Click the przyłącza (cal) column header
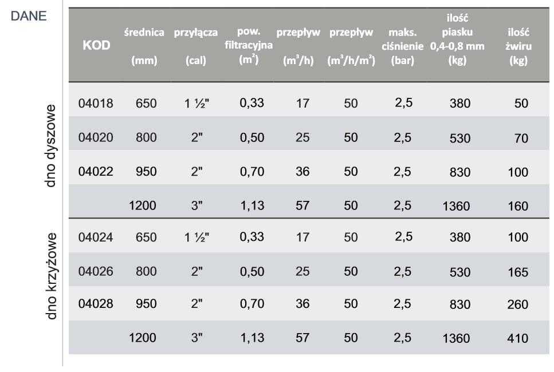 click(x=196, y=46)
